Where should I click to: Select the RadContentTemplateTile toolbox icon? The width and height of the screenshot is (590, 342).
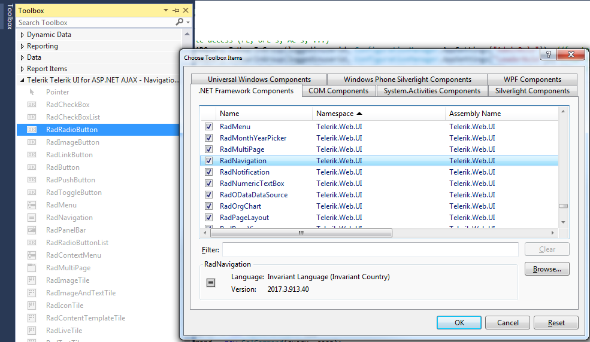[x=32, y=318]
